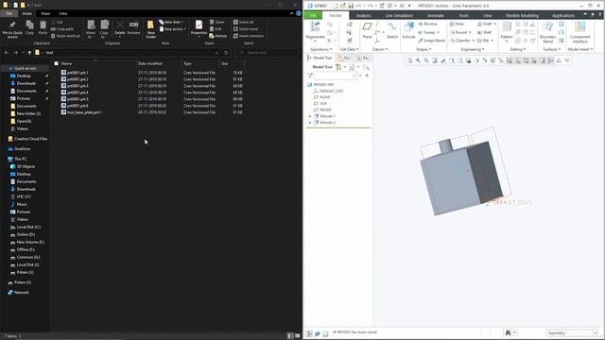The width and height of the screenshot is (605, 340).
Task: Choose the Revolve tool in Creo
Action: click(x=428, y=24)
